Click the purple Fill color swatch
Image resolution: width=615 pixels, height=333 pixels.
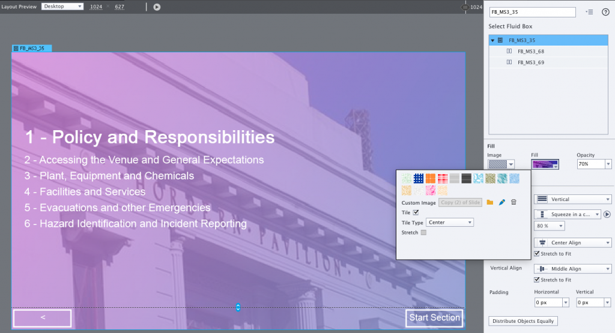coord(545,164)
